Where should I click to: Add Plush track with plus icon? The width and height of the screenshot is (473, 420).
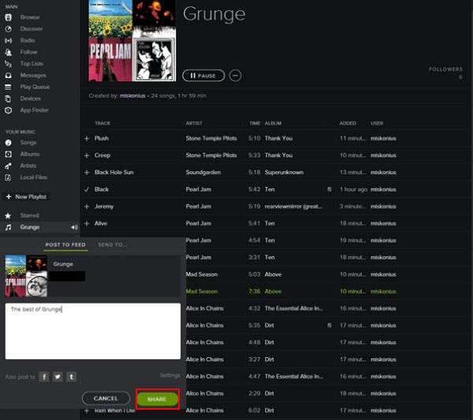[87, 139]
